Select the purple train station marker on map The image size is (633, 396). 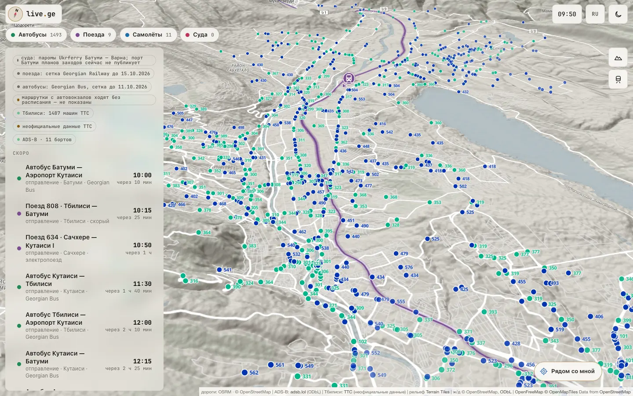tap(349, 79)
